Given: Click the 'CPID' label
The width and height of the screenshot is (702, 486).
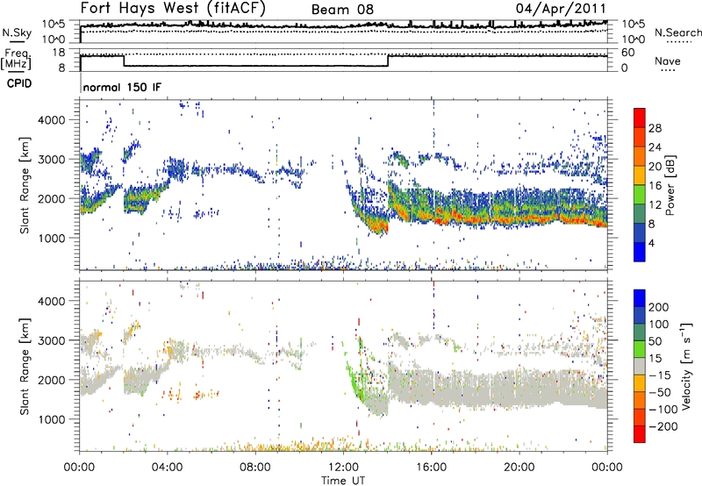Looking at the screenshot, I should (19, 83).
